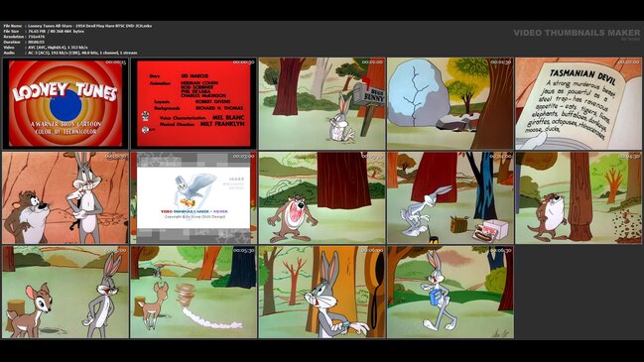This screenshot has height=362, width=644.
Task: Select the red credits screen thumbnail
Action: (193, 103)
